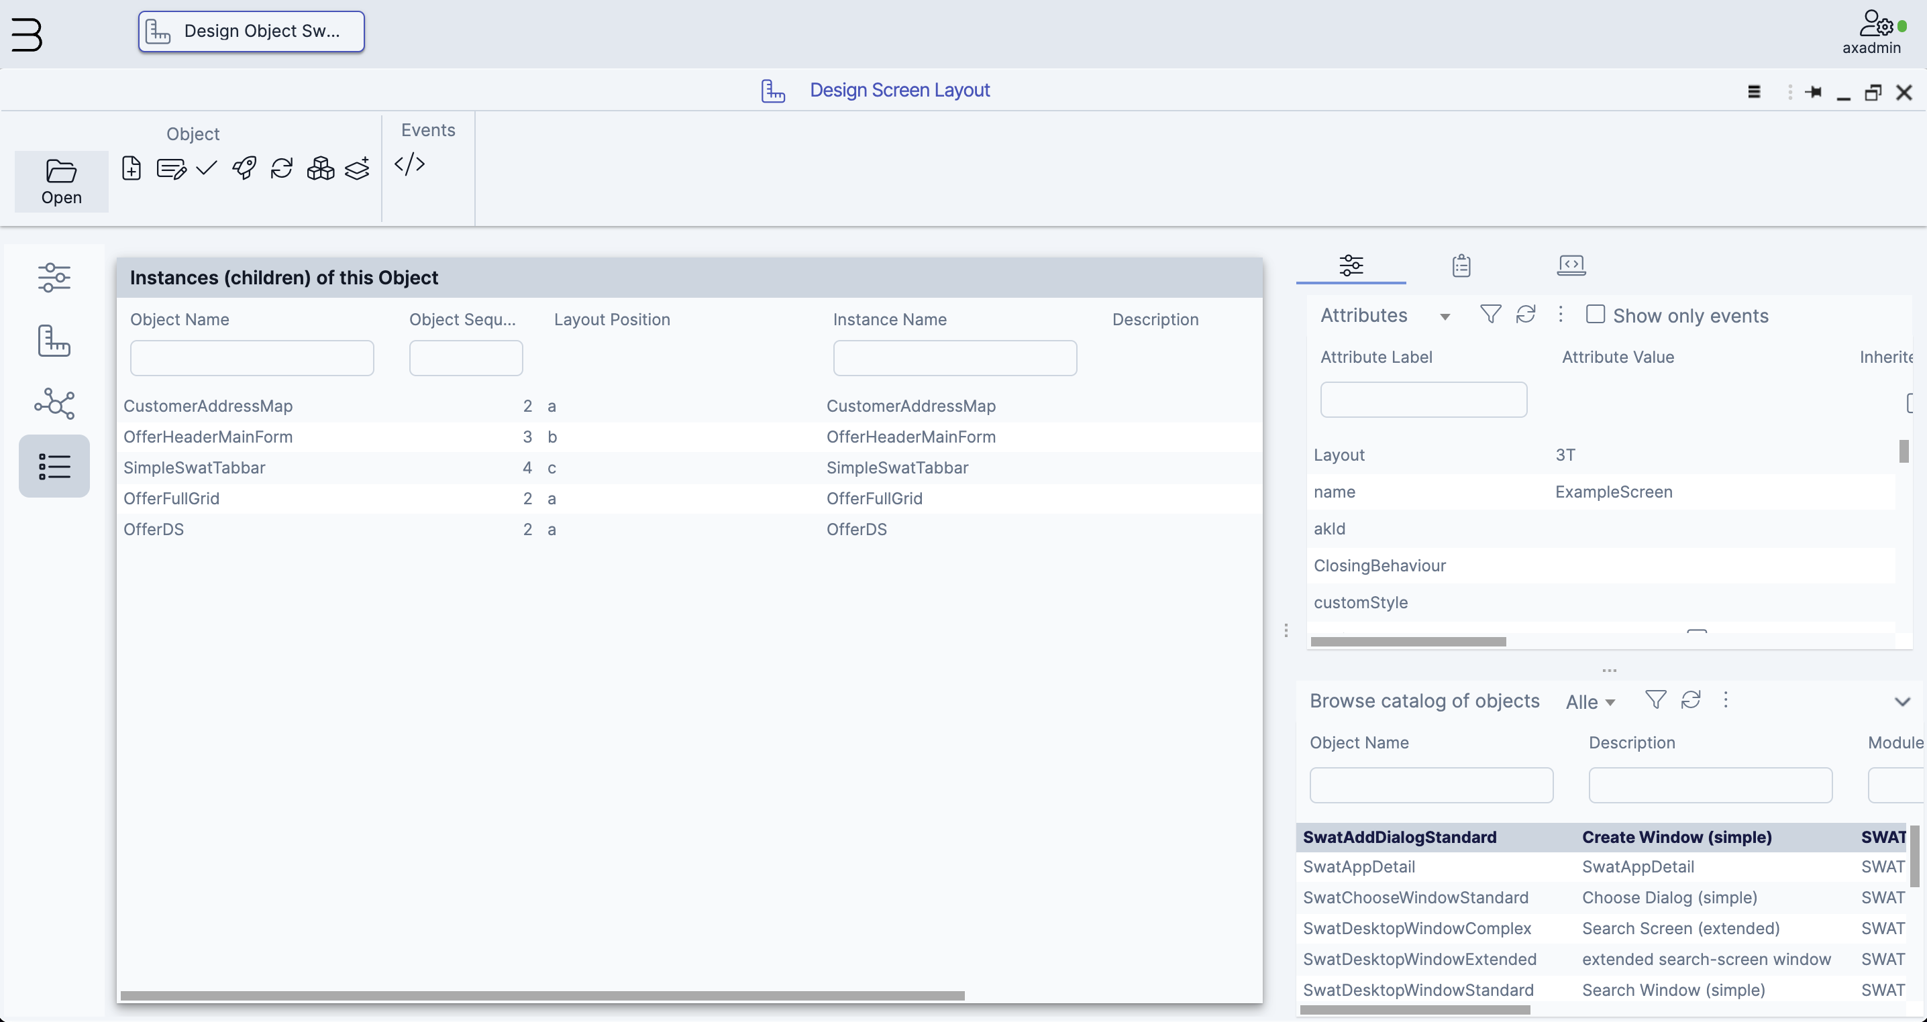This screenshot has width=1927, height=1022.
Task: Click the refresh icon in Object toolbar
Action: [282, 168]
